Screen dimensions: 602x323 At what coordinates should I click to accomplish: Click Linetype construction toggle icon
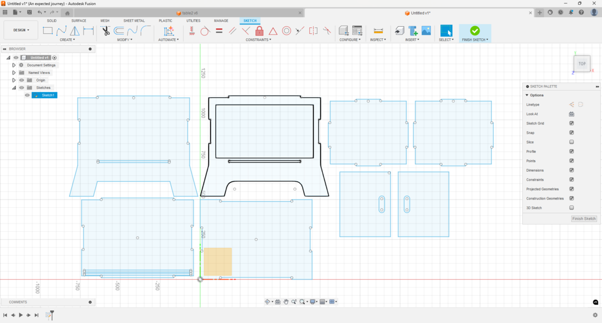pyautogui.click(x=572, y=105)
